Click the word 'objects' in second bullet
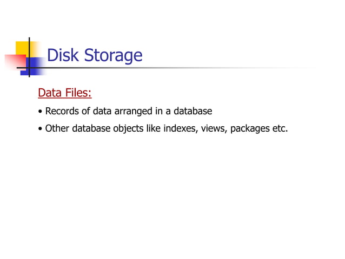Screen dimensions: 345x259 128,129
